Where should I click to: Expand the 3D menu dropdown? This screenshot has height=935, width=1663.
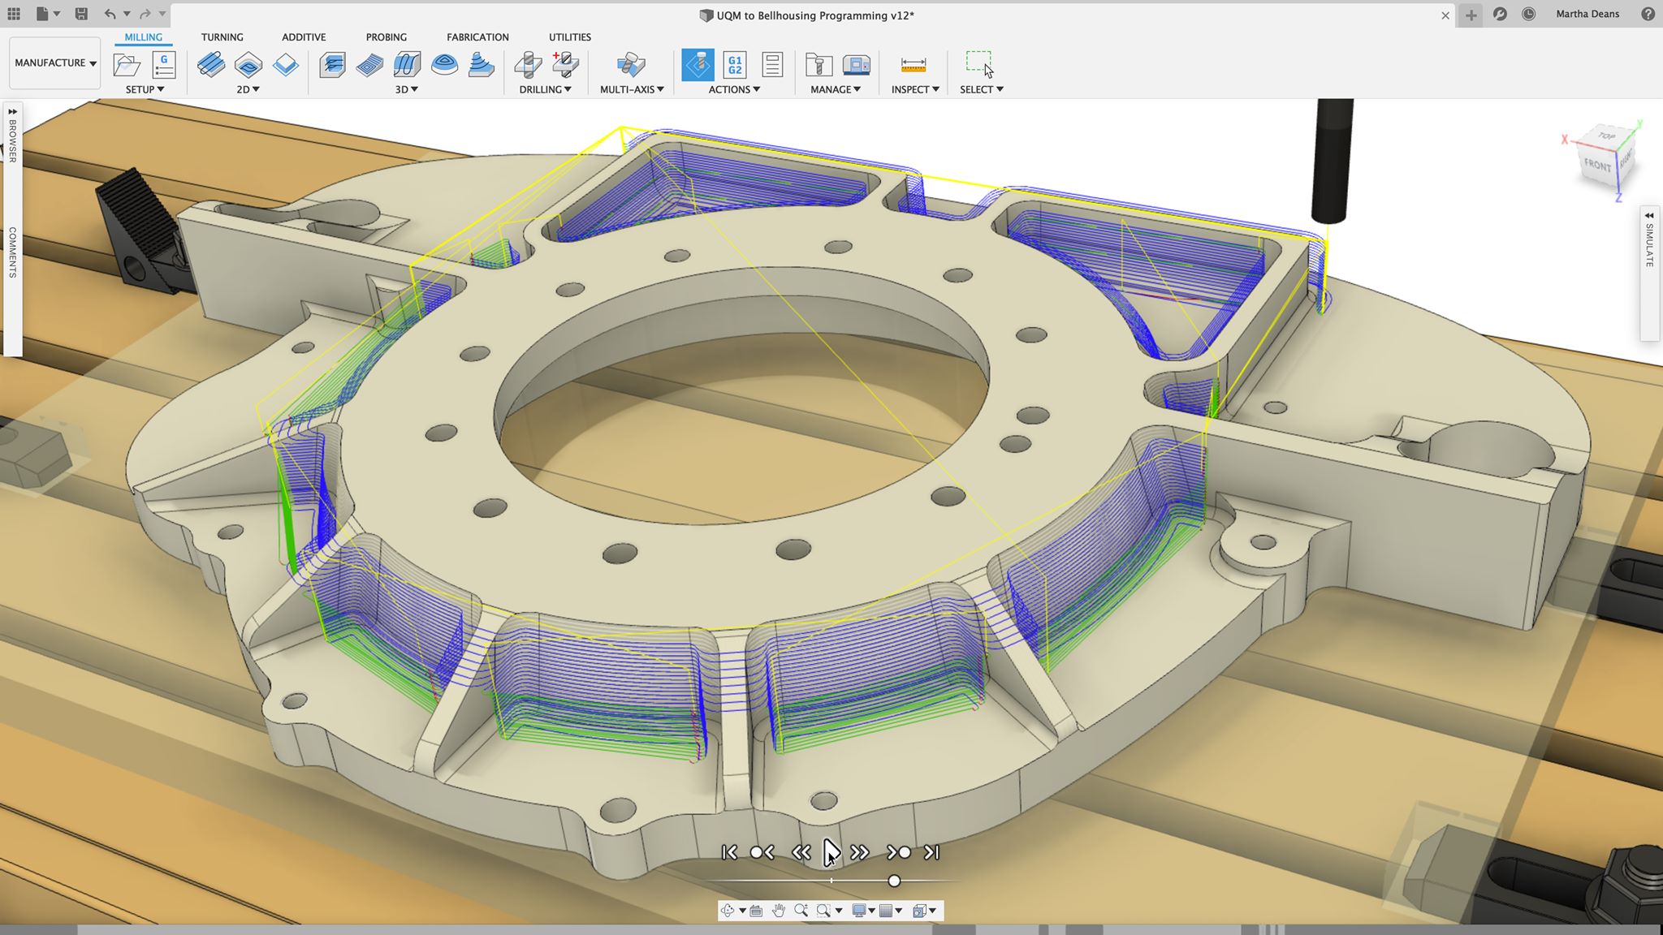pyautogui.click(x=406, y=89)
